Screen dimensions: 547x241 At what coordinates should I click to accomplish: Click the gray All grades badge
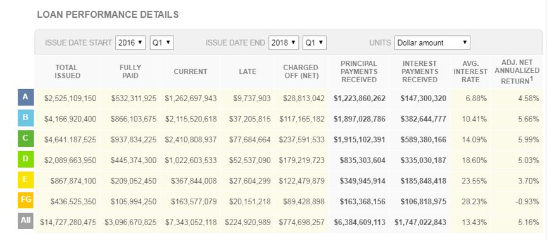click(25, 221)
